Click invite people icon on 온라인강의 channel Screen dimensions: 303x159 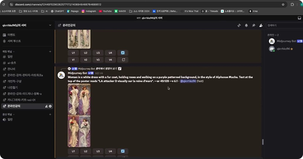click(47, 106)
